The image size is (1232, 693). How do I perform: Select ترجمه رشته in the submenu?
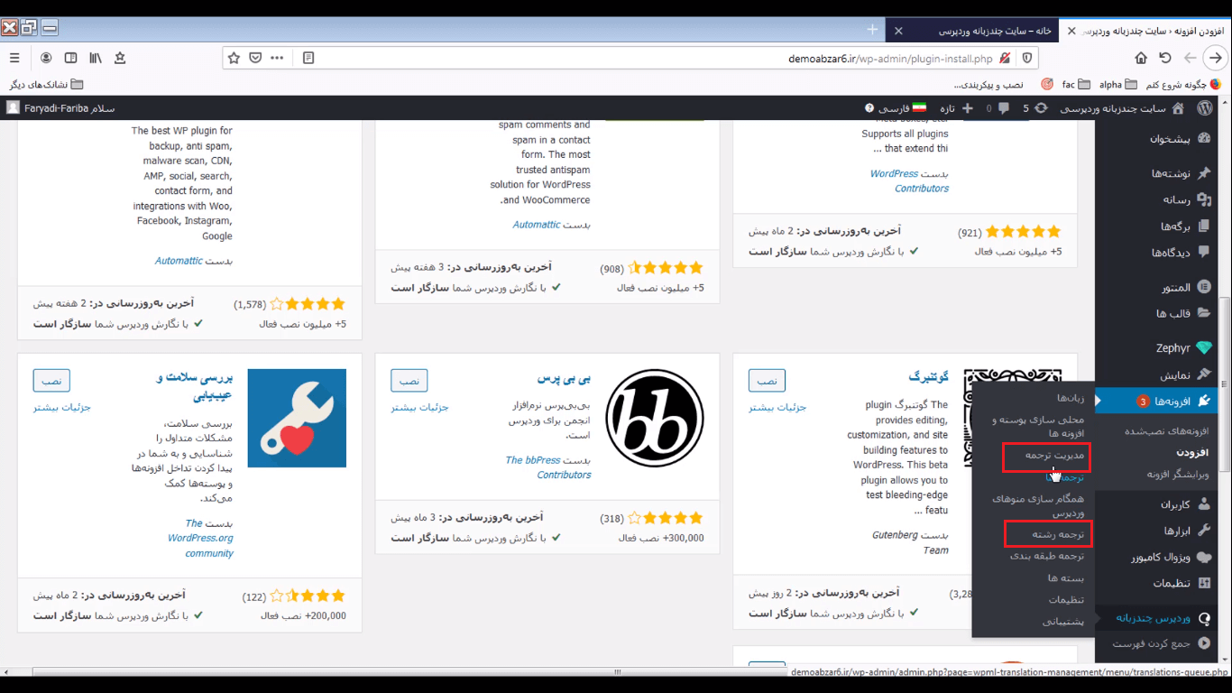click(x=1048, y=534)
